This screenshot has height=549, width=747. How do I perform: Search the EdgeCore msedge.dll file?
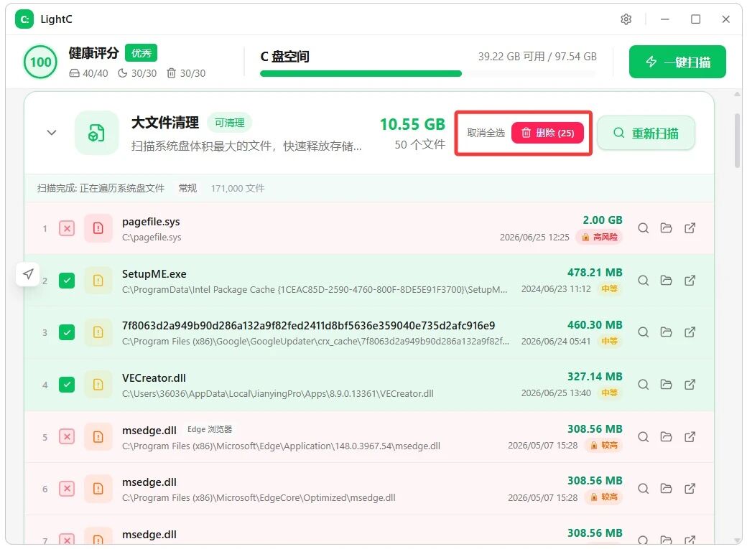(x=643, y=489)
